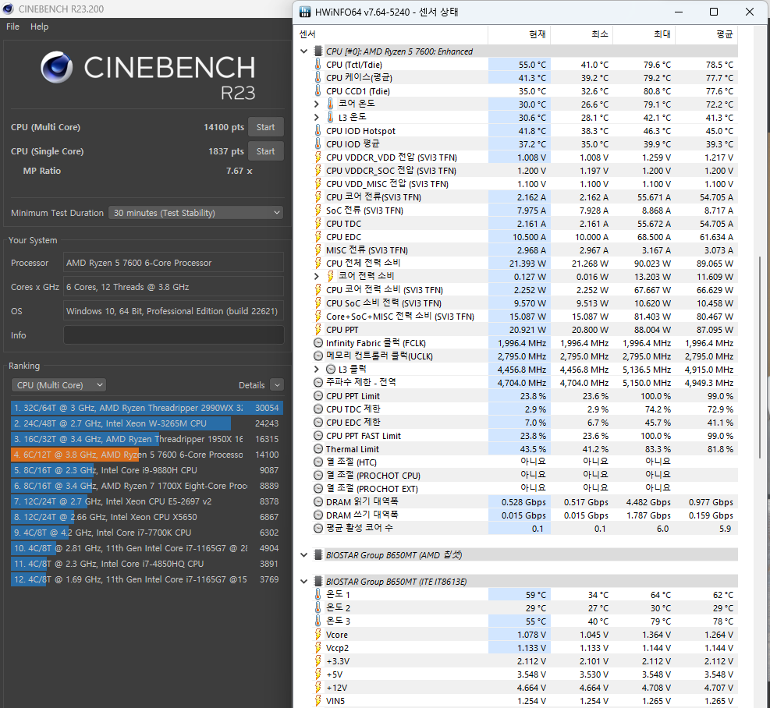Open the CPU (Multi Core) ranking dropdown
This screenshot has height=708, width=770.
click(x=59, y=385)
